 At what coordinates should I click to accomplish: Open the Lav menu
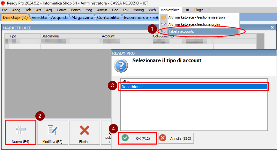[125, 10]
